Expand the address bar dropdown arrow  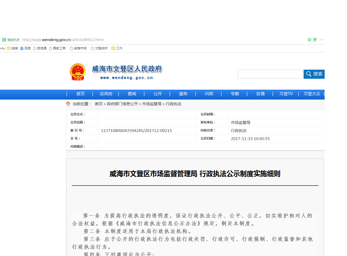(322, 40)
